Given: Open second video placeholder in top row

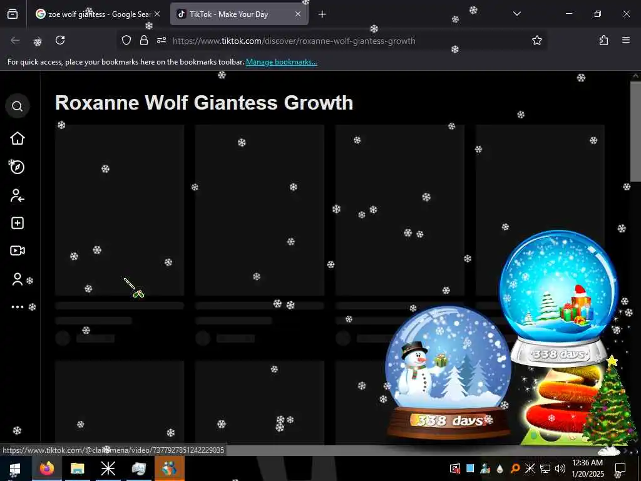Looking at the screenshot, I should tap(260, 210).
